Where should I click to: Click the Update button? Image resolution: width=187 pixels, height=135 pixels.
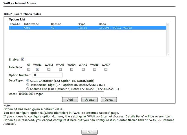[x=89, y=100]
